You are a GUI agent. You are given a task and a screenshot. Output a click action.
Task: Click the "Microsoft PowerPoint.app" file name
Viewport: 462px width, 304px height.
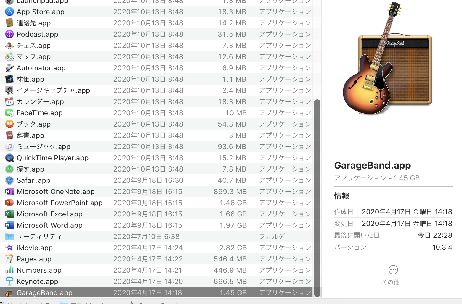coord(60,203)
